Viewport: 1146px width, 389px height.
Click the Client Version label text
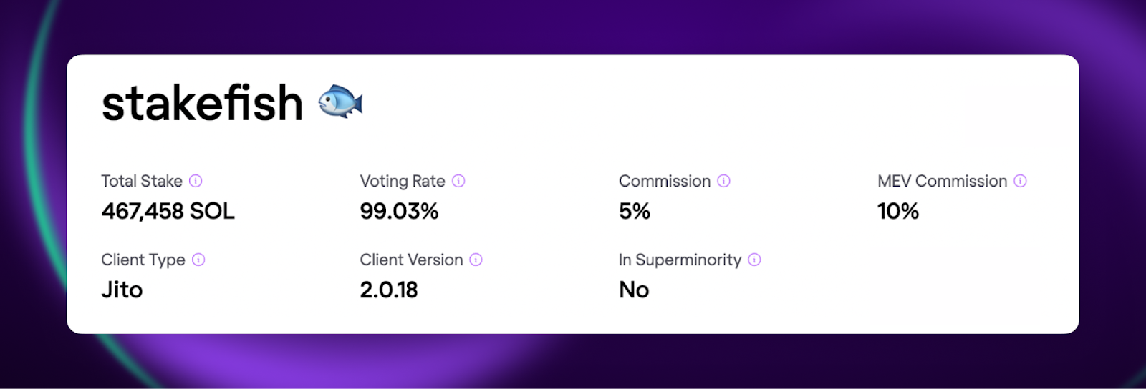411,260
